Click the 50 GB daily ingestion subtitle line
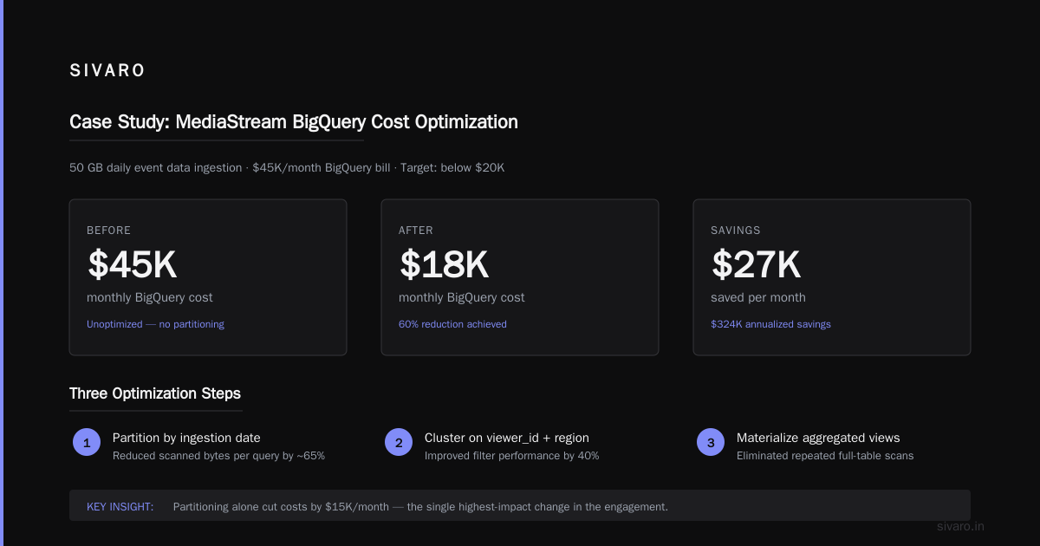 287,167
